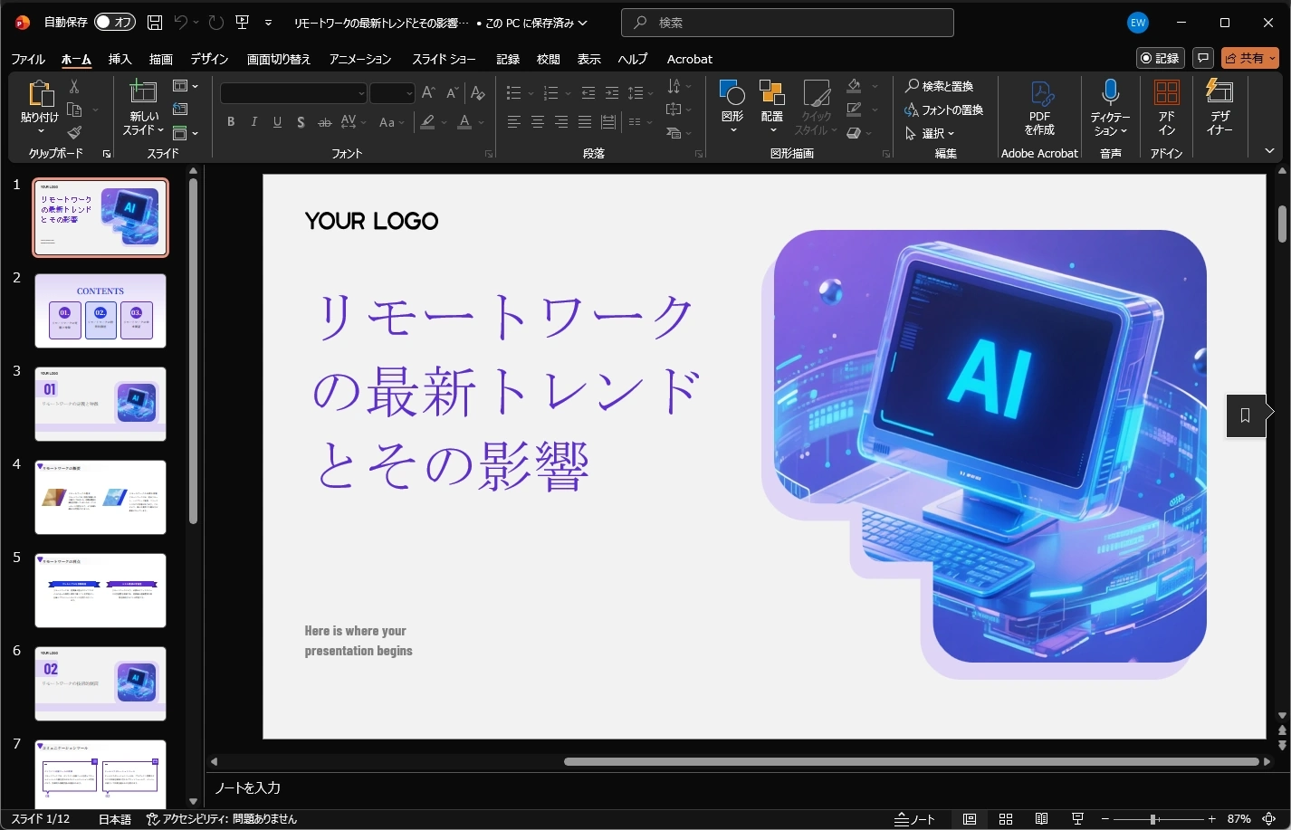Open the font name combo box dropdown
This screenshot has width=1291, height=830.
coord(361,93)
